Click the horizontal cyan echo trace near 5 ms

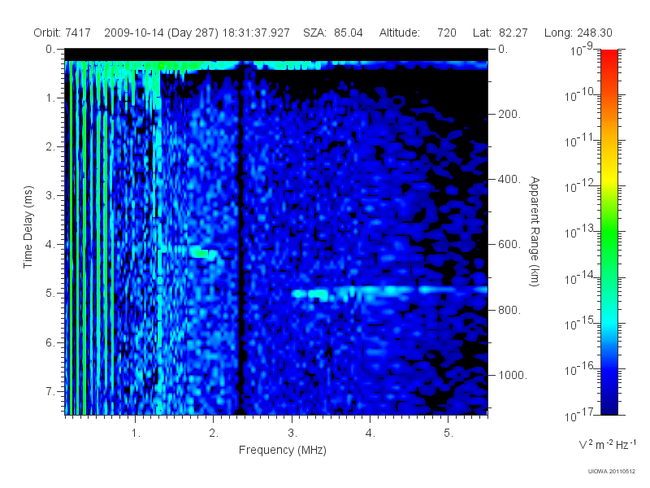tap(389, 290)
